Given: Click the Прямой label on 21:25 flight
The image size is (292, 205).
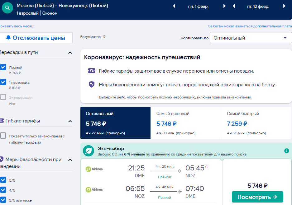Looking at the screenshot, I should point(164,177).
